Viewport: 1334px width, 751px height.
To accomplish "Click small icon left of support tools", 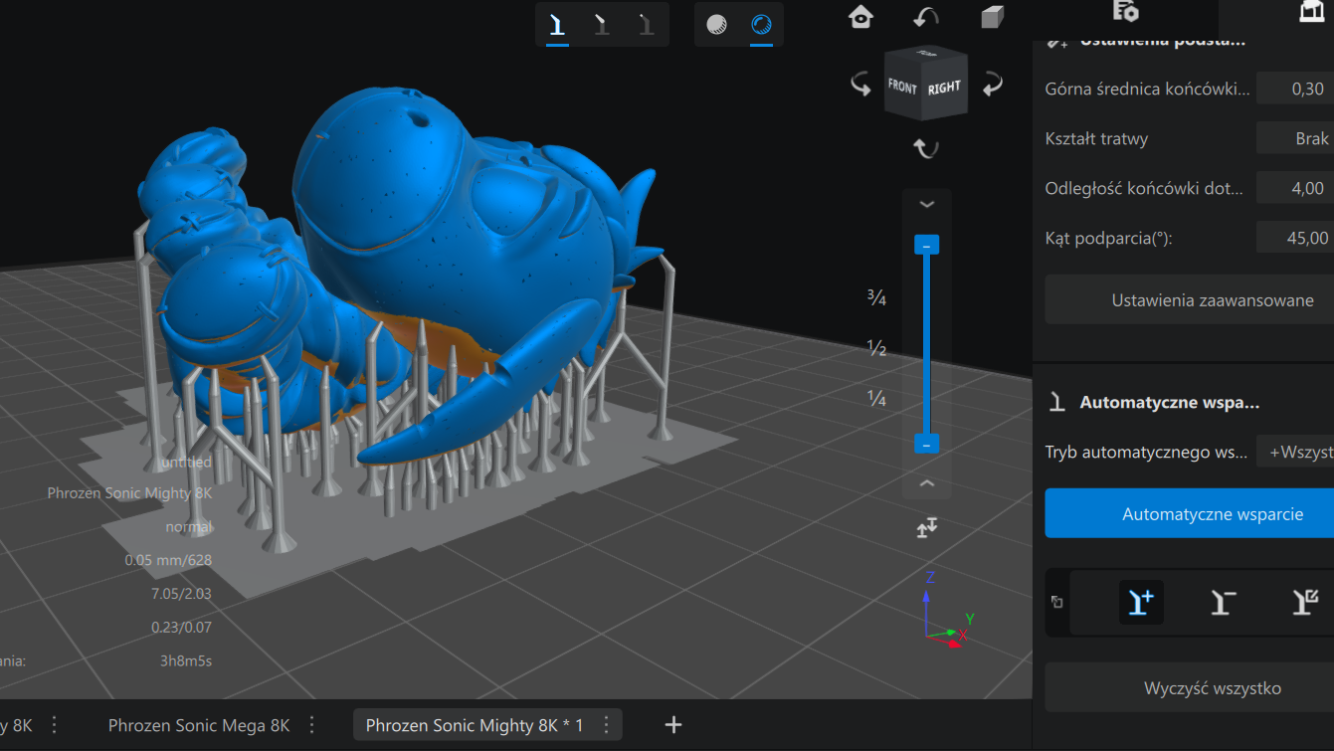I will 1056,602.
